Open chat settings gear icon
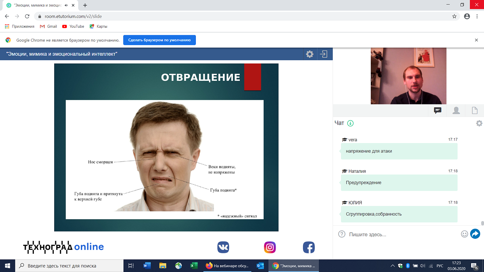Screen dimensions: 484x272 point(479,123)
